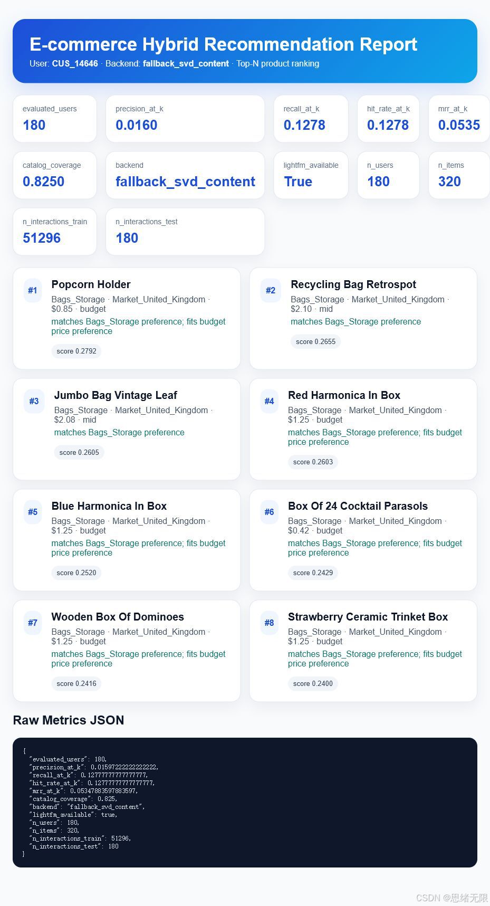Click the score 0.2400 pill

click(313, 683)
